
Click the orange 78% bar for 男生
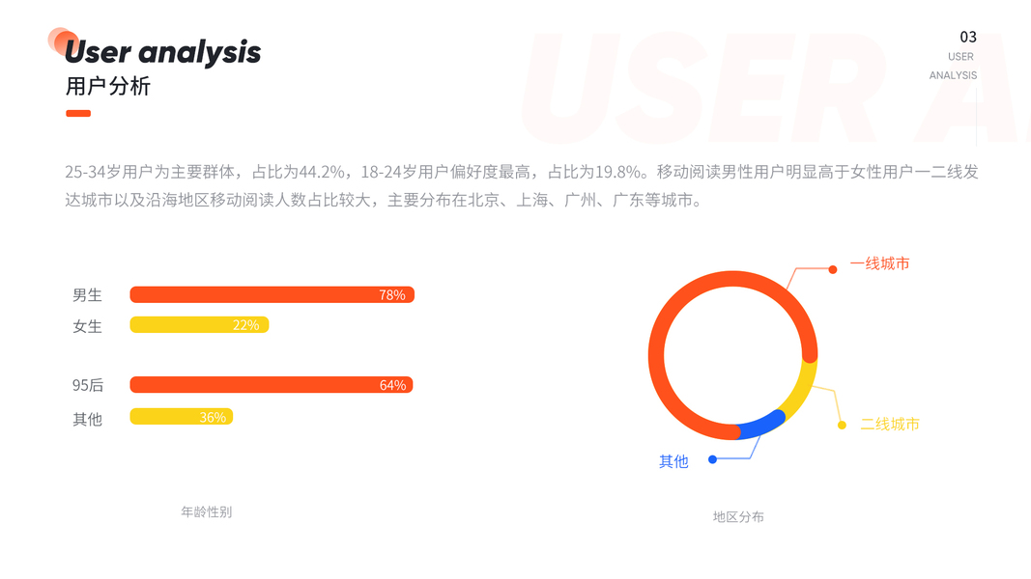pyautogui.click(x=272, y=294)
